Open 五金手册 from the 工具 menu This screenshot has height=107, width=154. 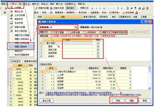tap(19, 23)
